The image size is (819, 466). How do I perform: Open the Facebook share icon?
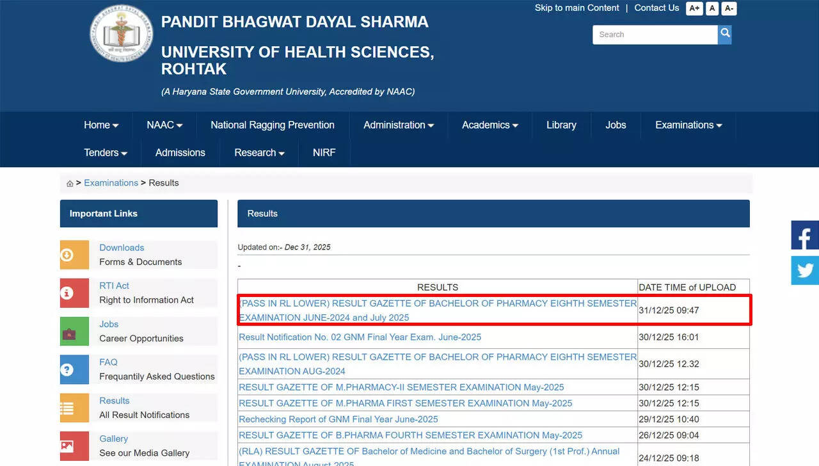(805, 235)
